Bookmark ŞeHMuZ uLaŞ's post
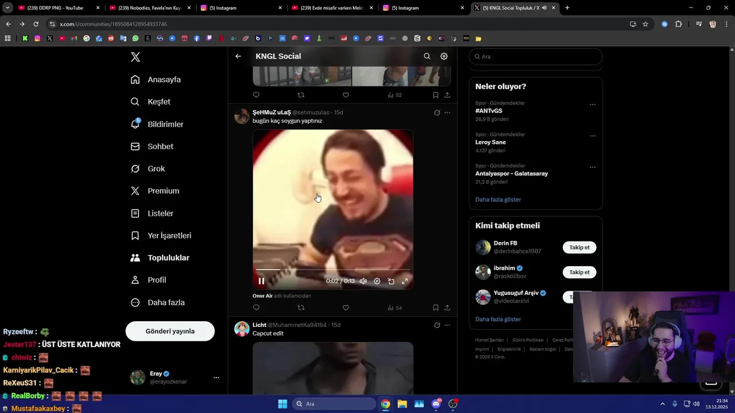 point(435,308)
